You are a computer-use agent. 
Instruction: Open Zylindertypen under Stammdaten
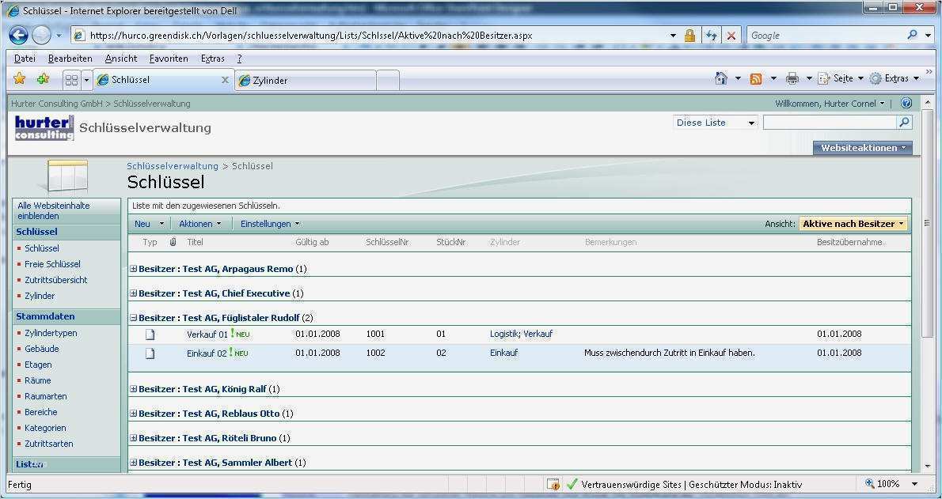click(x=51, y=333)
